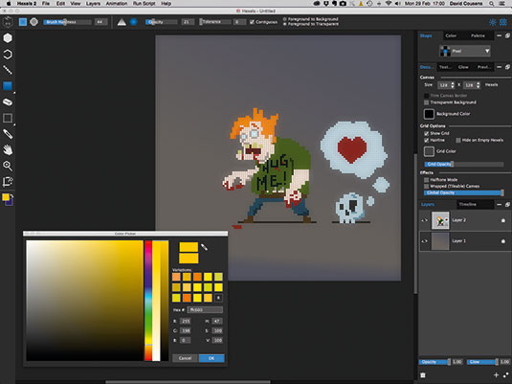Open the Animation menu
Image resolution: width=512 pixels, height=384 pixels.
click(117, 4)
